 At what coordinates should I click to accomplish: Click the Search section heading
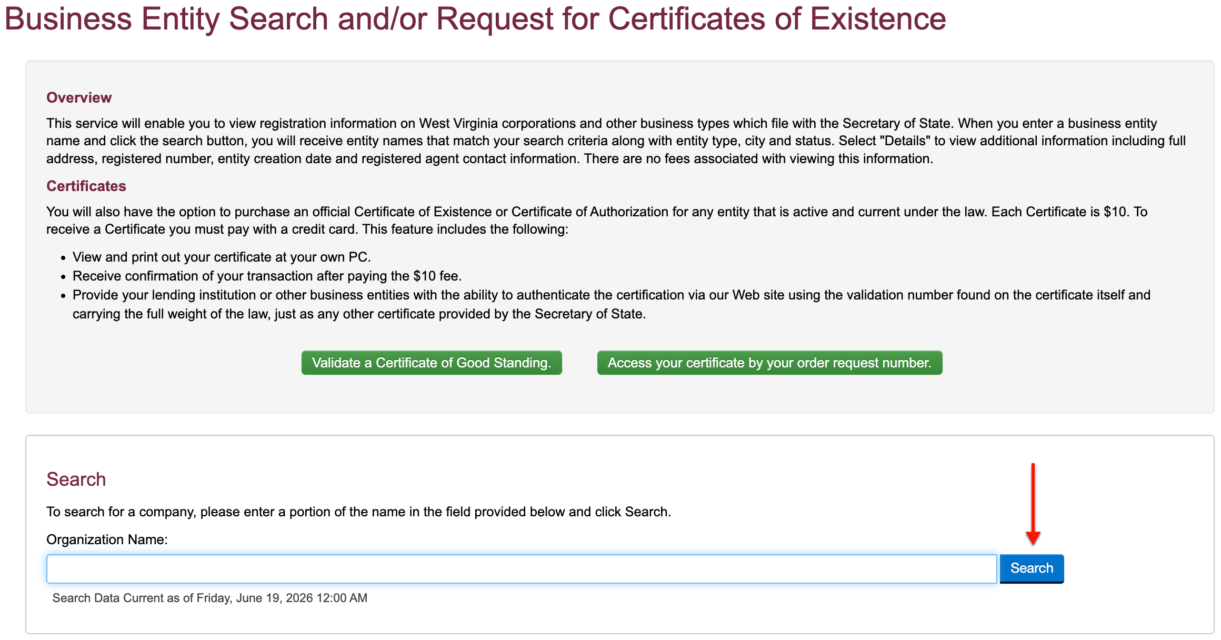pyautogui.click(x=76, y=479)
